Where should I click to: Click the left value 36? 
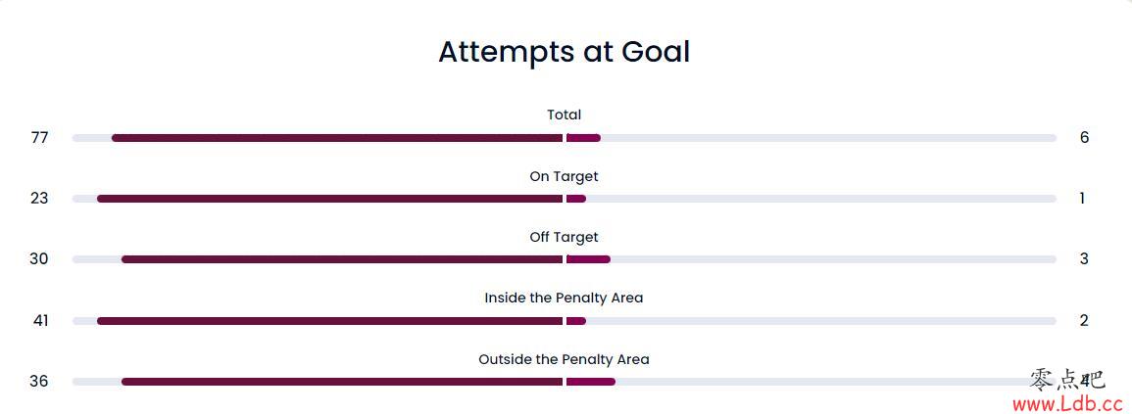pyautogui.click(x=39, y=381)
